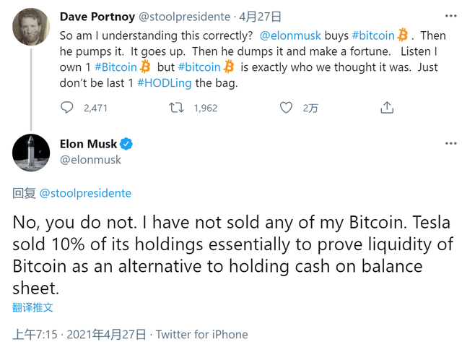
Task: Click the 1,962 retweet count
Action: 205,108
